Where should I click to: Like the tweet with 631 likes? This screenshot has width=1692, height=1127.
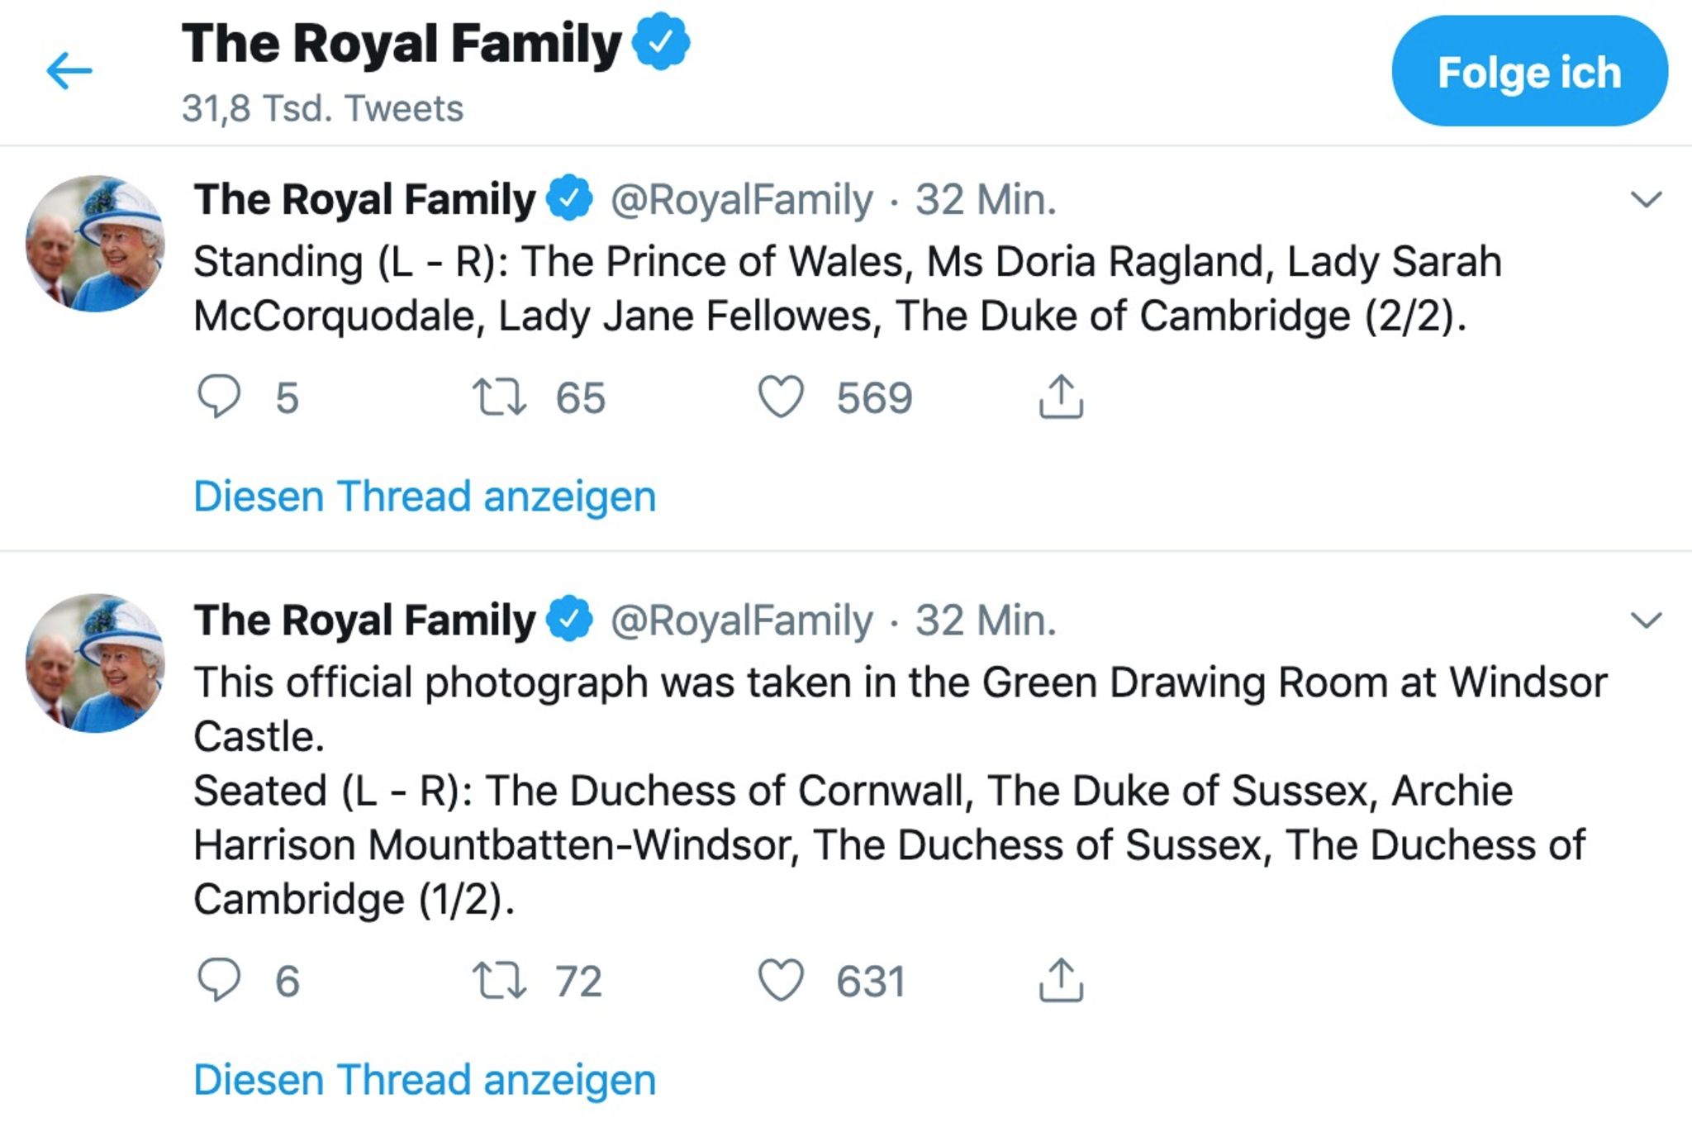(781, 981)
